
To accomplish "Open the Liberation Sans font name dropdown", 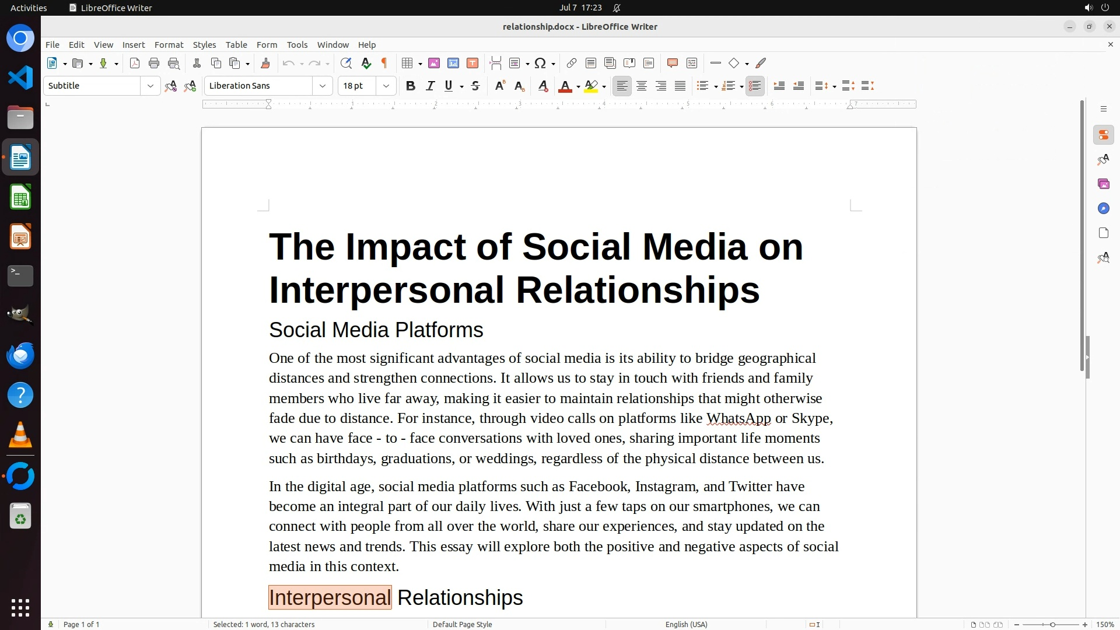I will tap(322, 86).
